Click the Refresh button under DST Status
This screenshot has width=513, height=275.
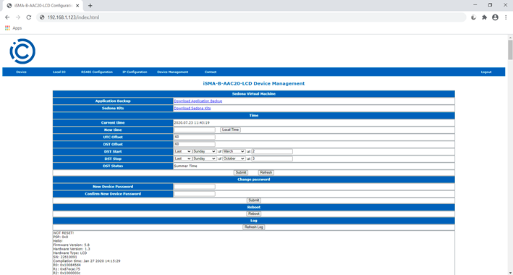pyautogui.click(x=266, y=172)
